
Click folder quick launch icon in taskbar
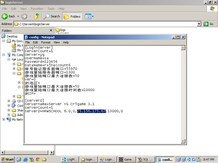click(44, 159)
